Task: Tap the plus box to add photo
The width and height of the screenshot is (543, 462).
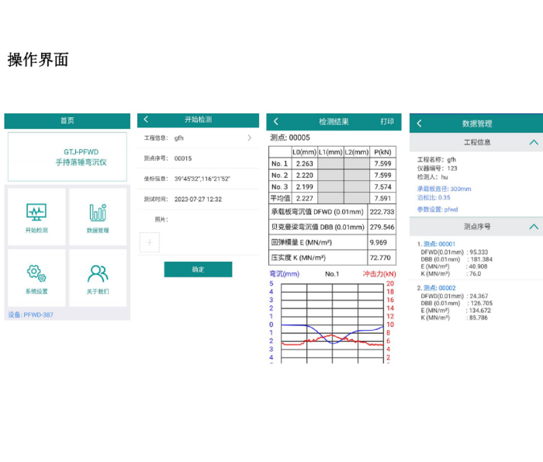Action: pyautogui.click(x=149, y=242)
